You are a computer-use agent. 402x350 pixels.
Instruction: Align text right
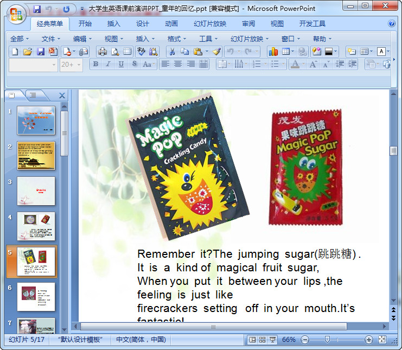coord(191,65)
